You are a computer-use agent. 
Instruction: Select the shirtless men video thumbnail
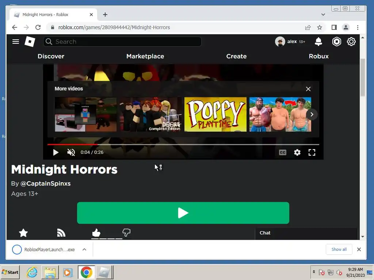[280, 114]
